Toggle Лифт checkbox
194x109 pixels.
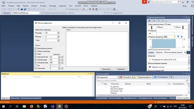pyautogui.click(x=35, y=54)
